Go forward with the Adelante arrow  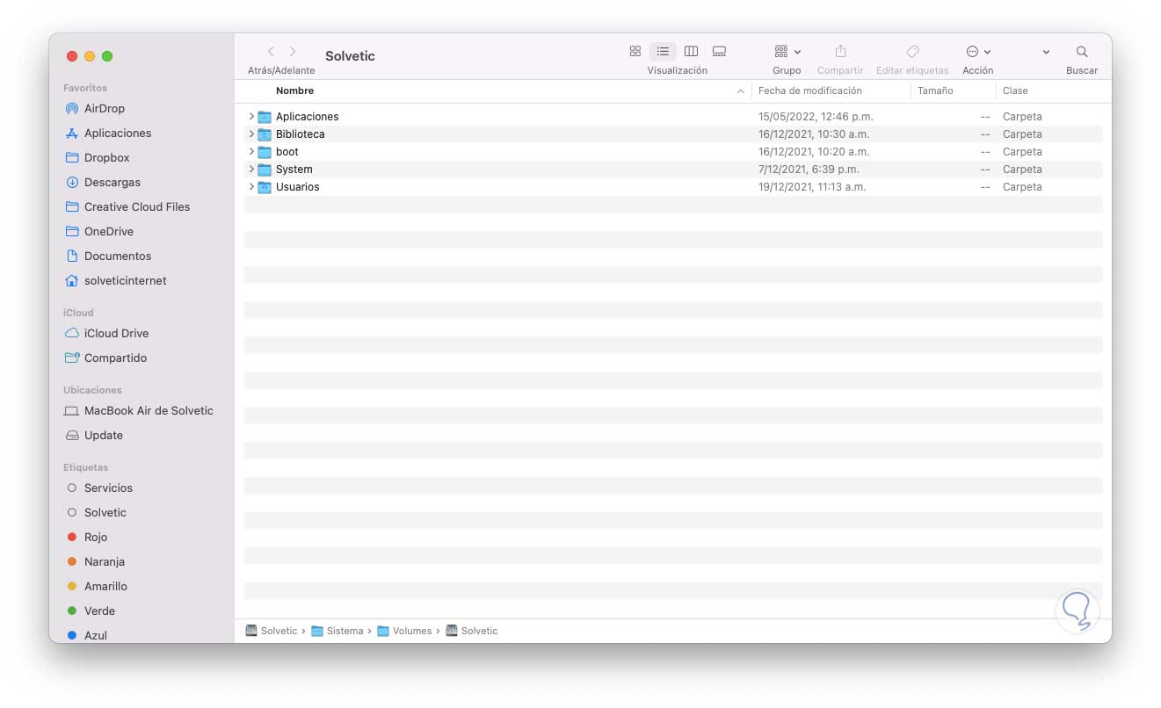pyautogui.click(x=293, y=52)
